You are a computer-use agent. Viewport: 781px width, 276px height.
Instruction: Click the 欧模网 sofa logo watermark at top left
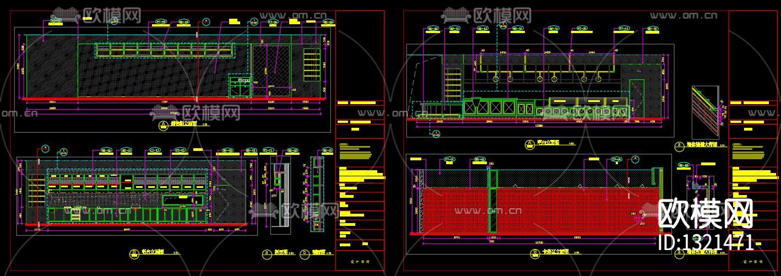pos(97,14)
